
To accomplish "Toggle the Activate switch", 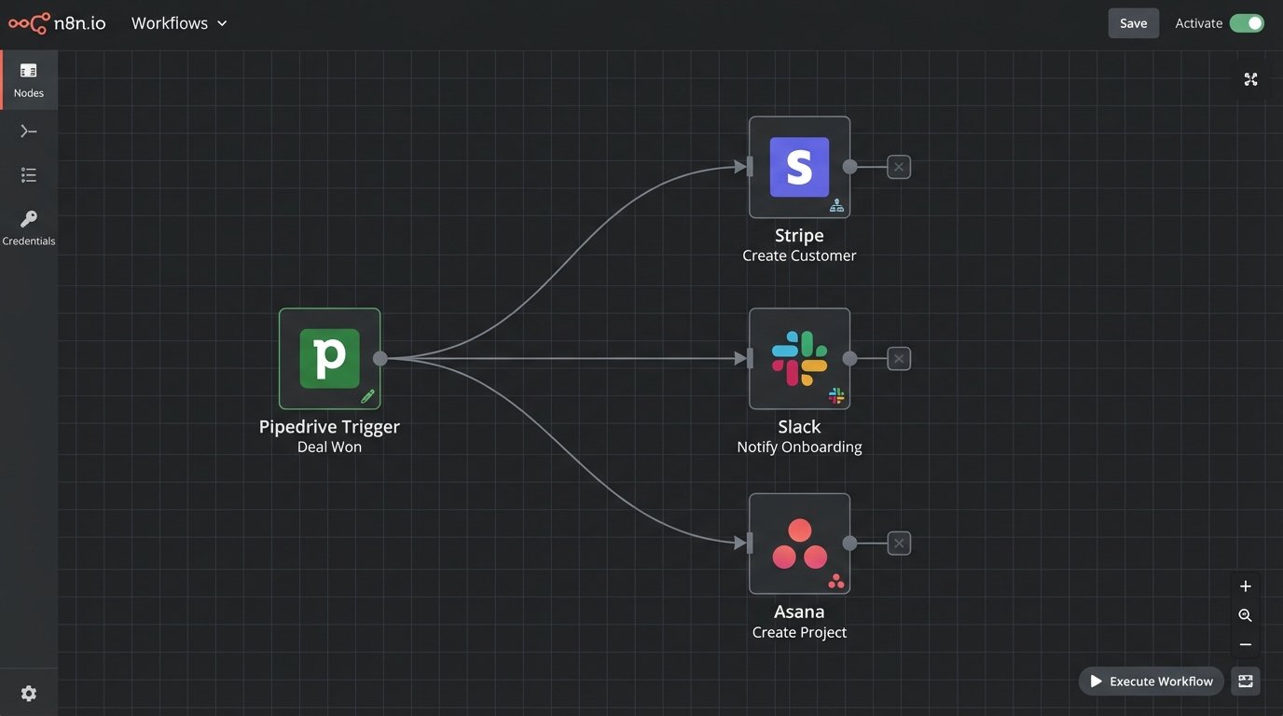I will (x=1247, y=22).
